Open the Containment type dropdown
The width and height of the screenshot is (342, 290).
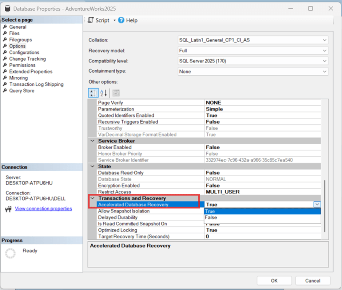tap(253, 72)
